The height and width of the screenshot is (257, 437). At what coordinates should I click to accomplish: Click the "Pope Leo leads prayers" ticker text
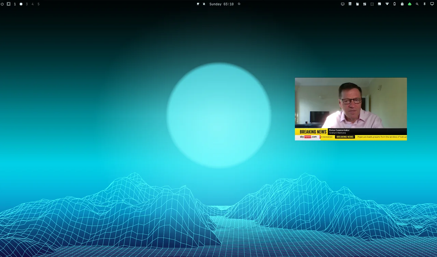(382, 137)
